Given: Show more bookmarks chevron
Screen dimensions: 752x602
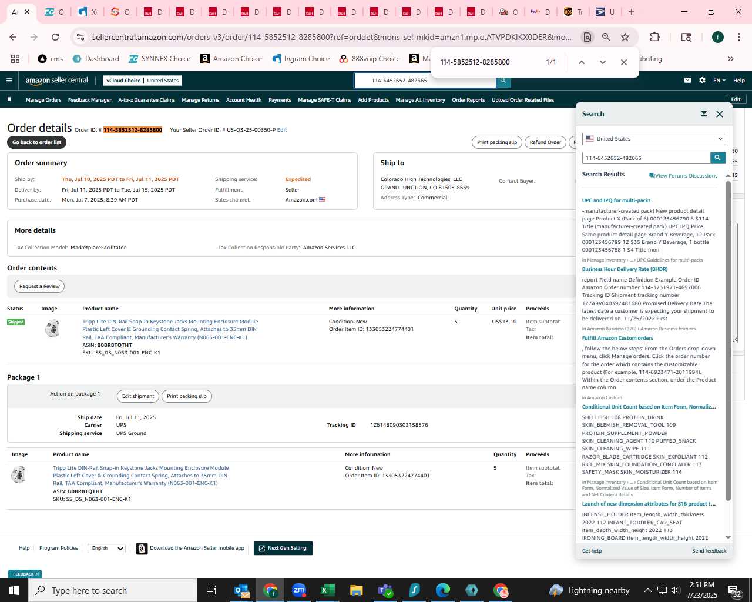Looking at the screenshot, I should [731, 59].
